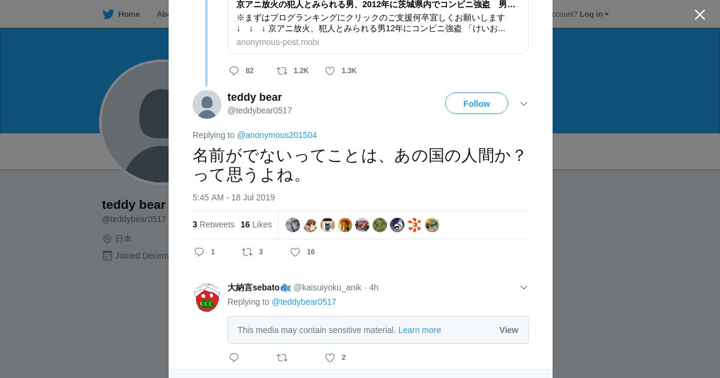720x378 pixels.
Task: Click teddy bear's avatar next to the tweet
Action: click(207, 104)
